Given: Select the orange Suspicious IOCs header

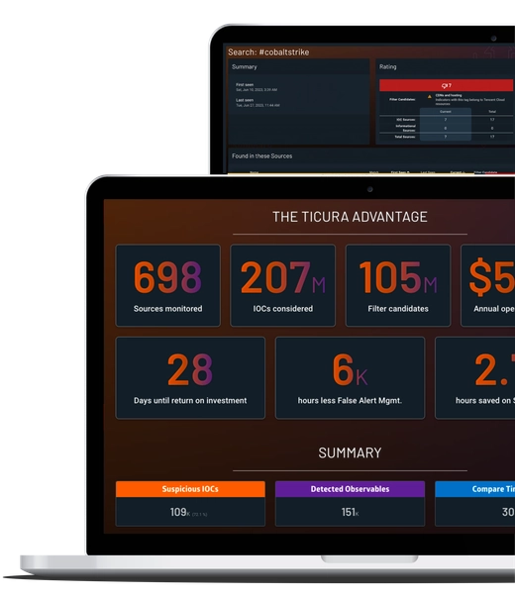Looking at the screenshot, I should 190,489.
